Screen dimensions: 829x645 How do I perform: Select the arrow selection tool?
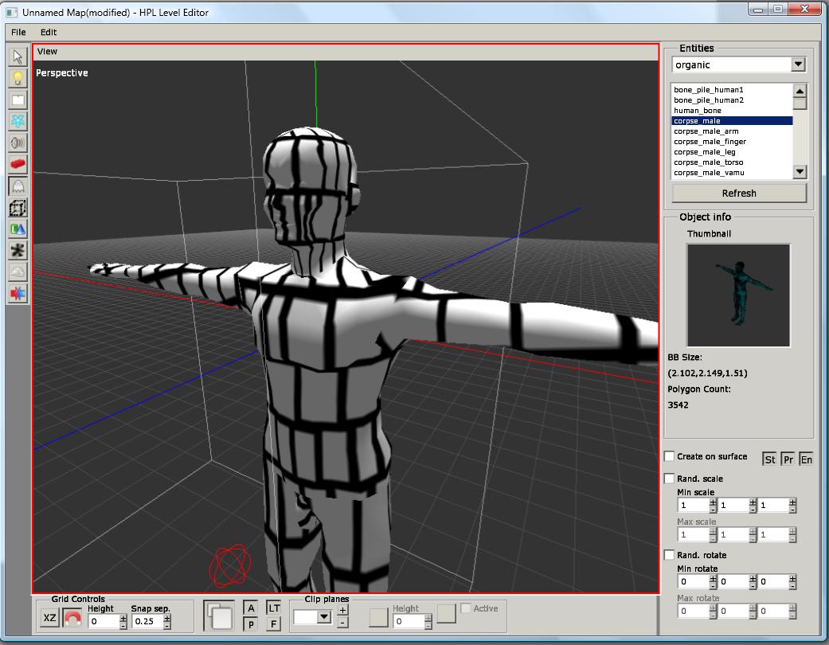click(18, 57)
